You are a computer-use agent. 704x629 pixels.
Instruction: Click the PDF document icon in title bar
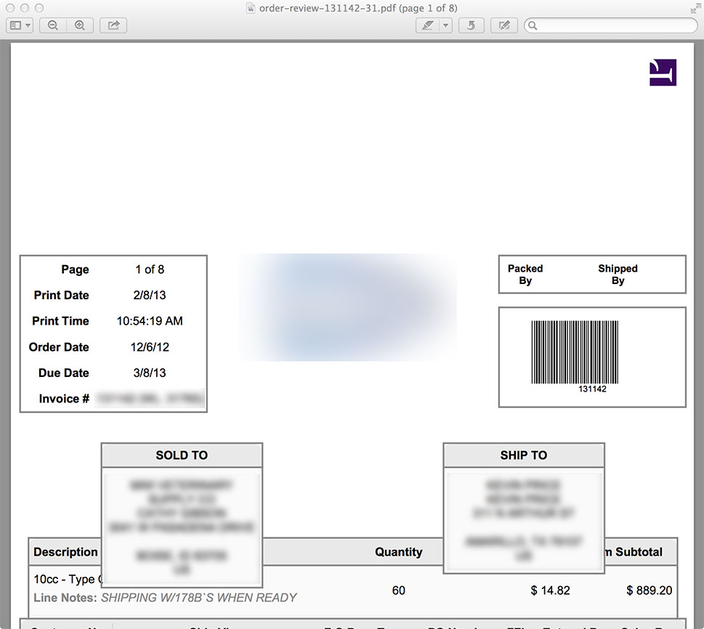(251, 8)
